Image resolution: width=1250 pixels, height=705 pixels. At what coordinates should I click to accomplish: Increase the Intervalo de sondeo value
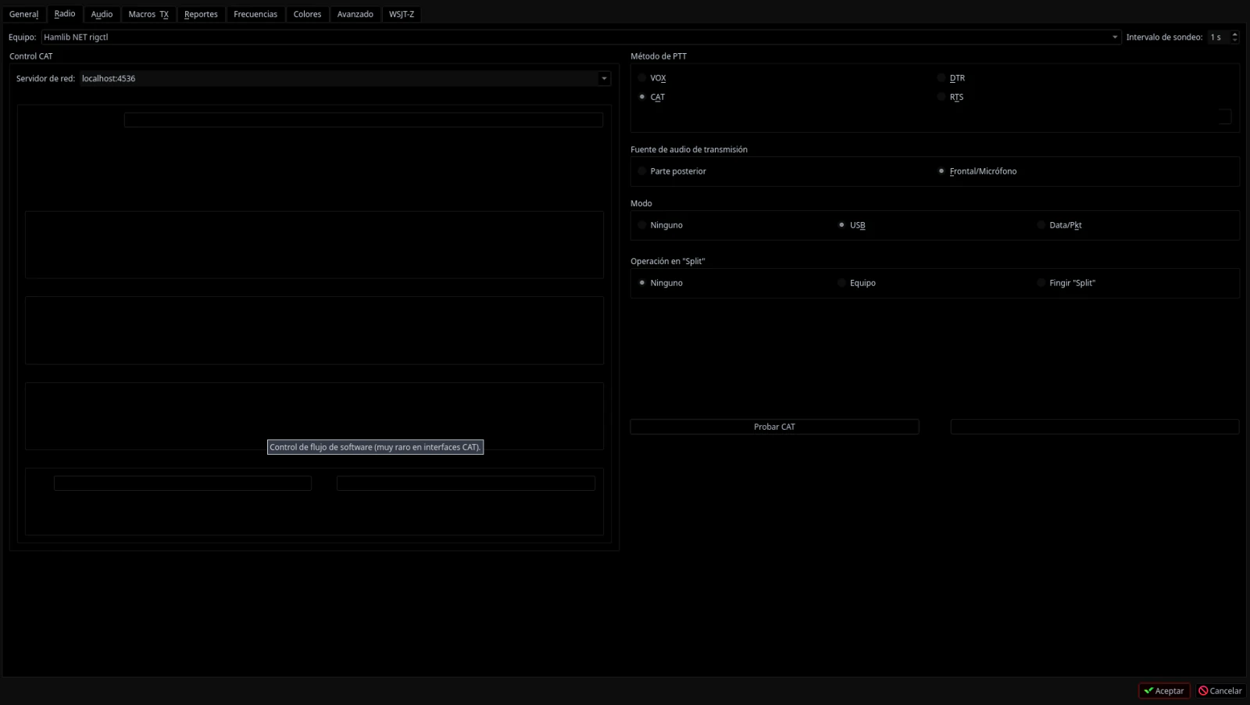pos(1234,34)
